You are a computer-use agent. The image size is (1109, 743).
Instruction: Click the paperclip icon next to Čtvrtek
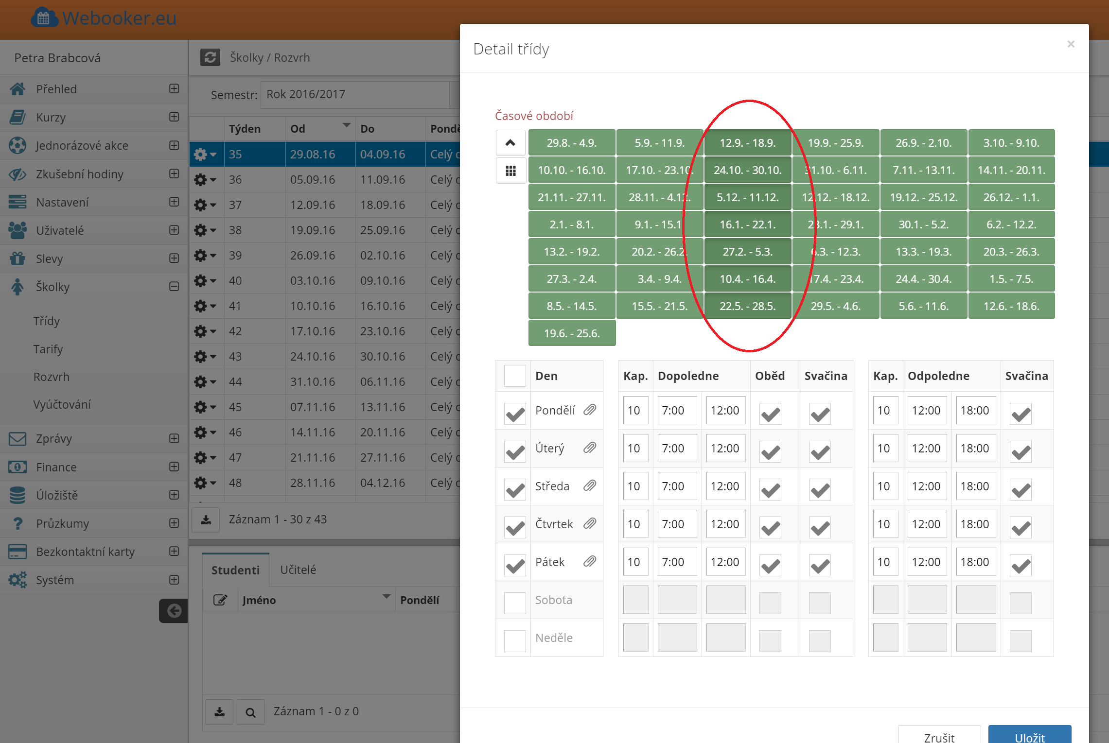(x=590, y=523)
